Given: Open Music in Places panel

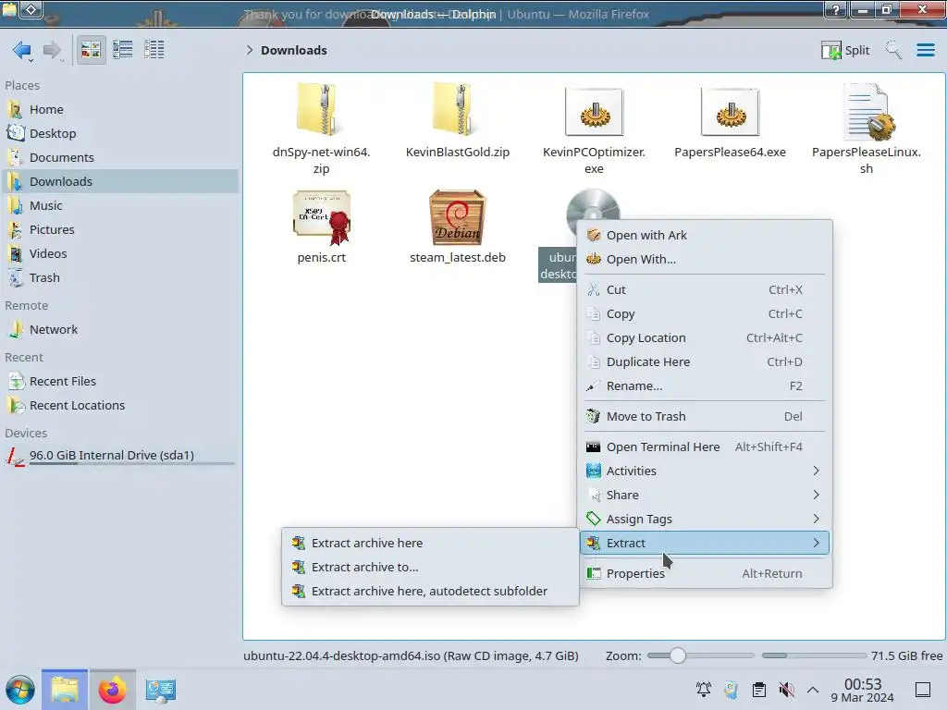Looking at the screenshot, I should (121, 206).
